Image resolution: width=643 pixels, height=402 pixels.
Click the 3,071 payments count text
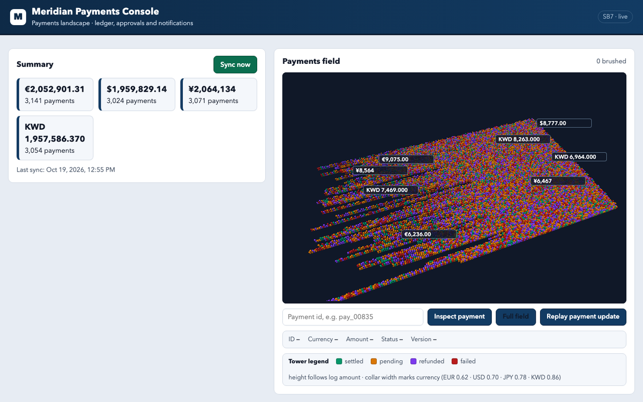point(213,101)
